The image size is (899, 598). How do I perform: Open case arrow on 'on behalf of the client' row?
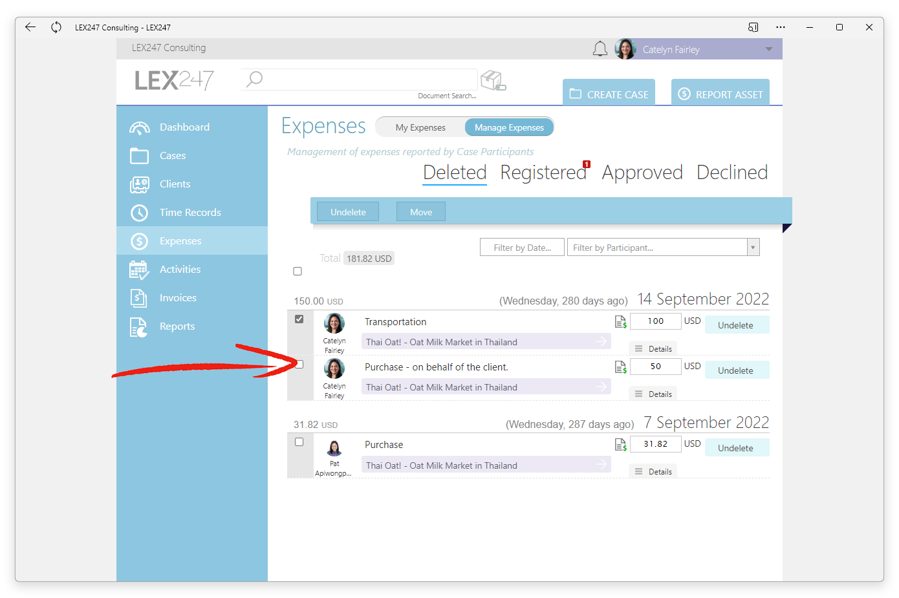(601, 387)
